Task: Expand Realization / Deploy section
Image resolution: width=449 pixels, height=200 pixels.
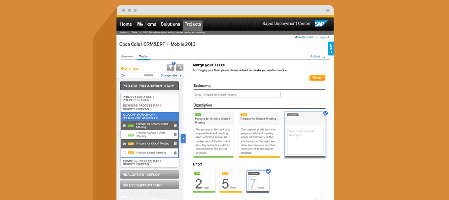Action: point(150,174)
